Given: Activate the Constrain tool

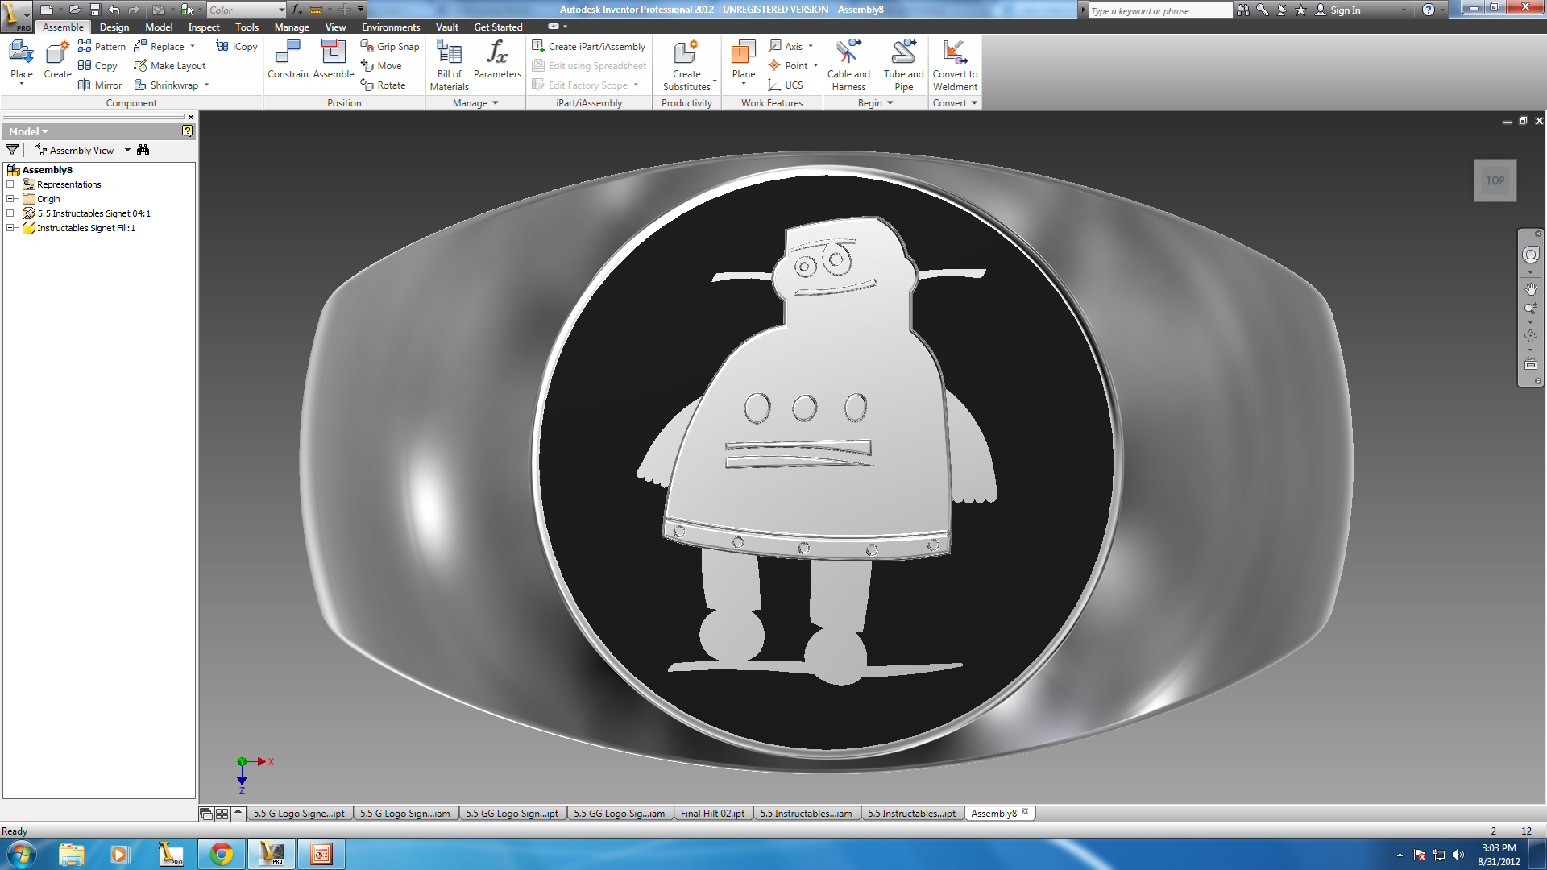Looking at the screenshot, I should point(288,60).
